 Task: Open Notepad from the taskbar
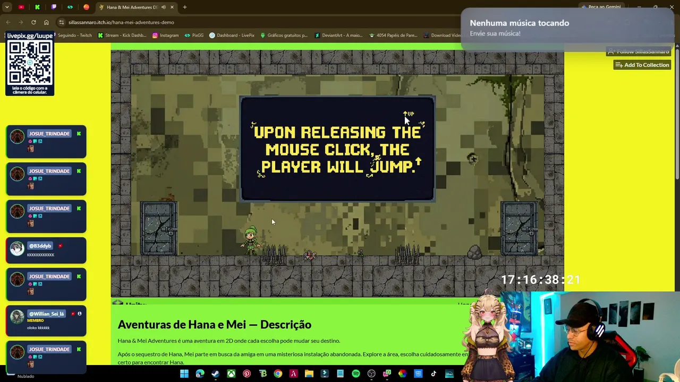coord(341,374)
